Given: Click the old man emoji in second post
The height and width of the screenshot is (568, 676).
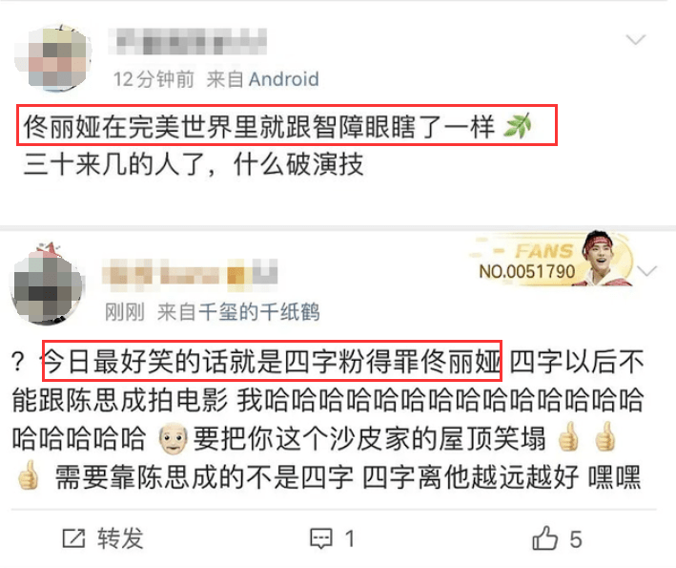Looking at the screenshot, I should tap(174, 438).
